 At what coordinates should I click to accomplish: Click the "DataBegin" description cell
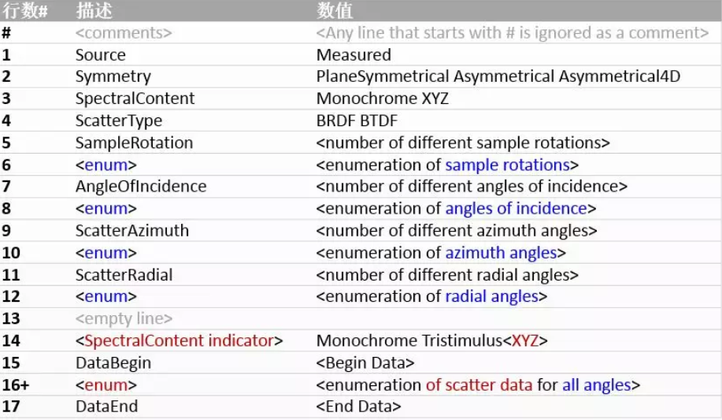click(113, 362)
